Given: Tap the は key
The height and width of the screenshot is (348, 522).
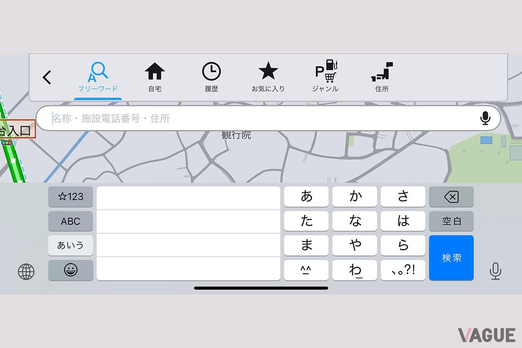Looking at the screenshot, I should click(403, 221).
